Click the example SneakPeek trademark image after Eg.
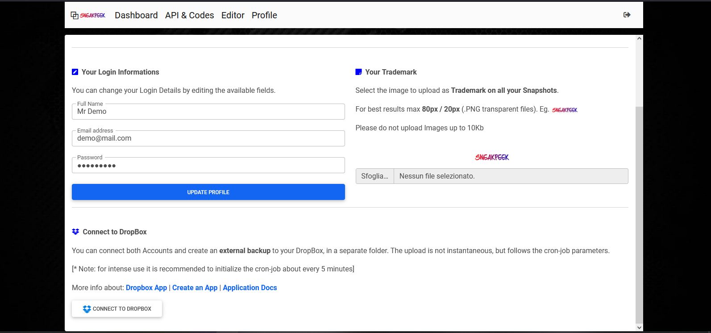The height and width of the screenshot is (333, 711). pos(565,110)
